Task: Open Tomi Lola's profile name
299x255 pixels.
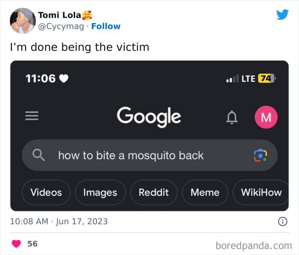Action: pyautogui.click(x=59, y=15)
